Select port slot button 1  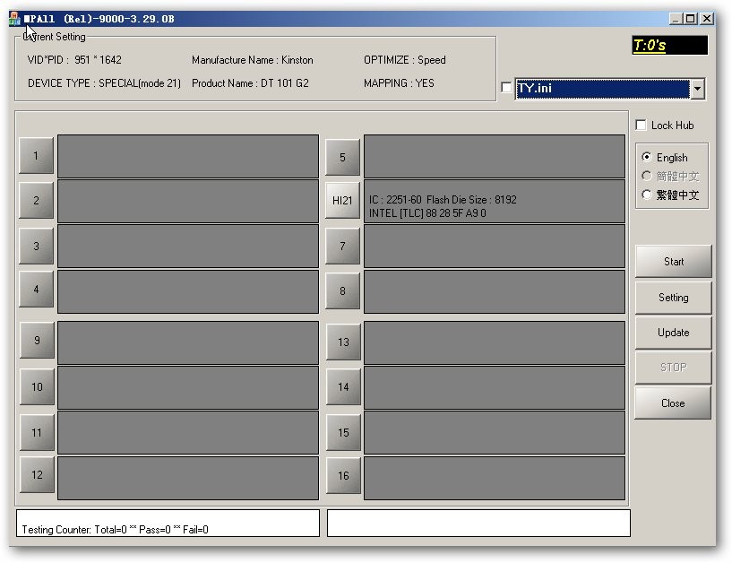pyautogui.click(x=37, y=157)
